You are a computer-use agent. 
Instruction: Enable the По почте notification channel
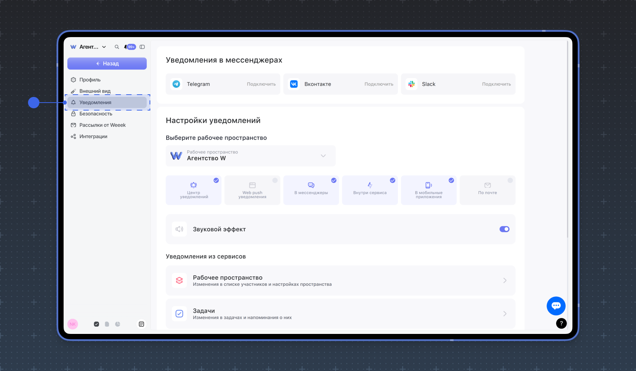487,190
